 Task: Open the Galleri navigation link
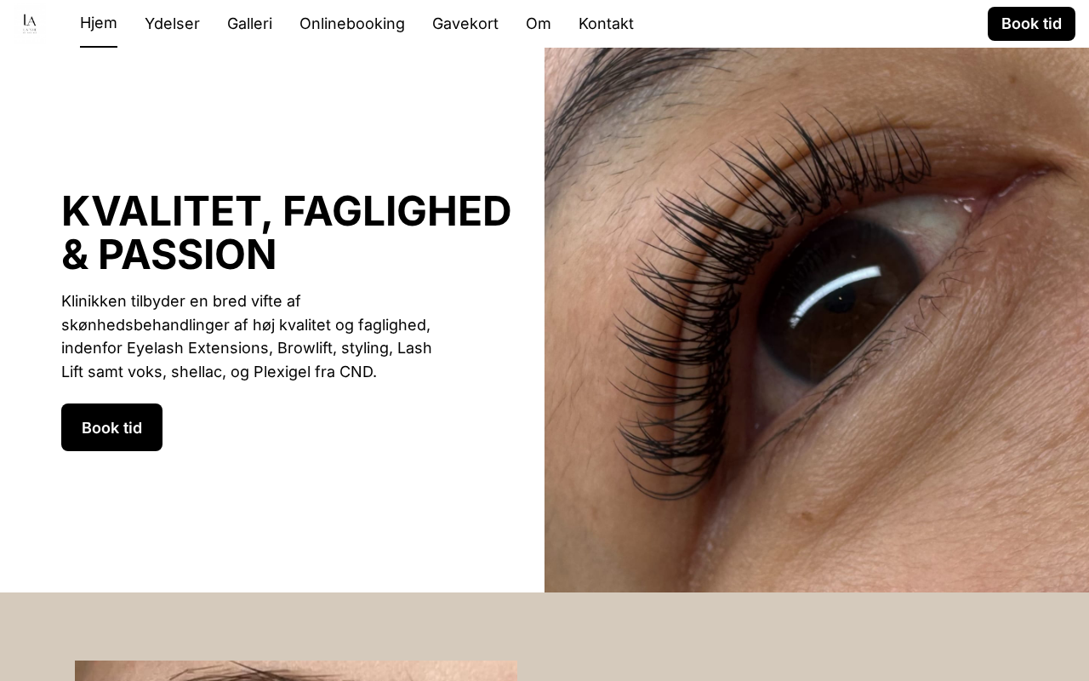pos(249,24)
